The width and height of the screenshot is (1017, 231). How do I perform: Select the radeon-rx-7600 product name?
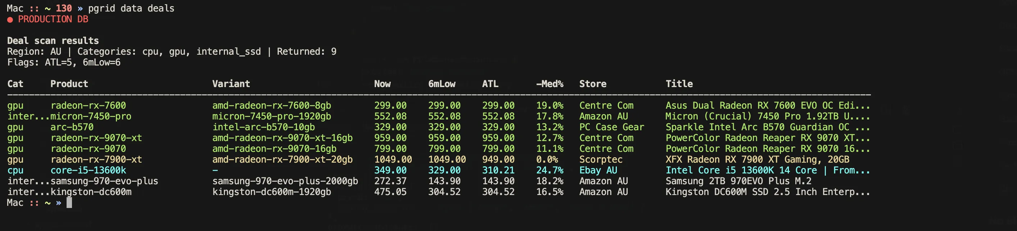[x=88, y=105]
